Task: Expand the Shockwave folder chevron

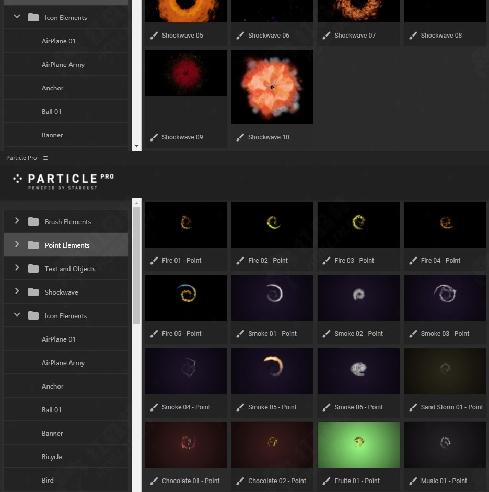Action: [17, 291]
